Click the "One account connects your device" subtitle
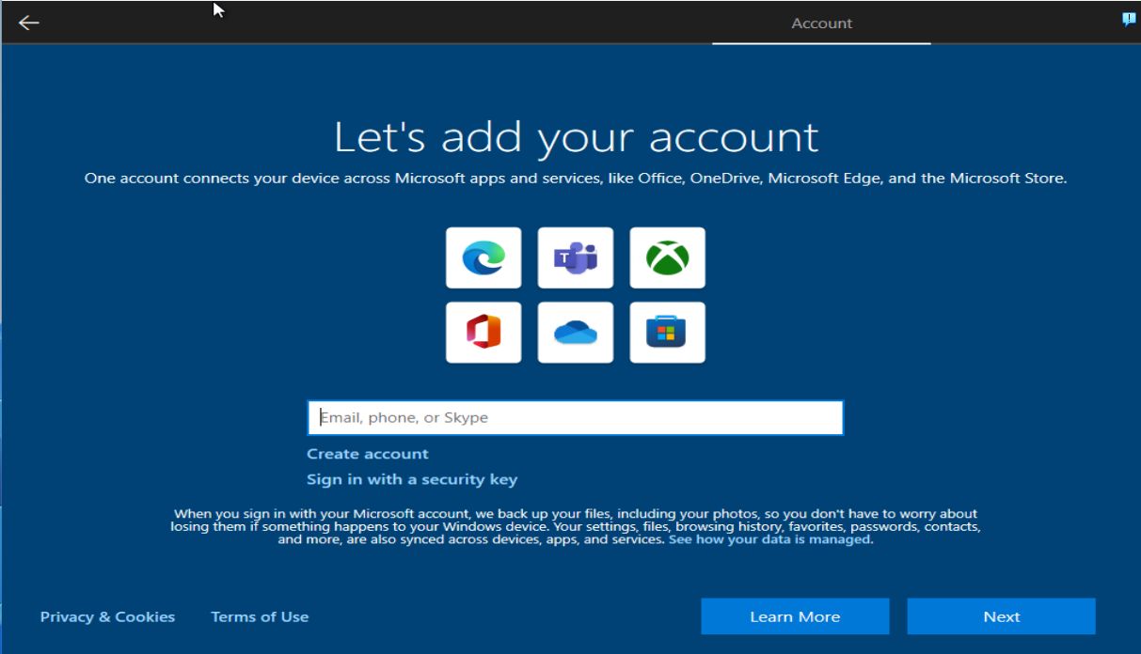 [575, 178]
